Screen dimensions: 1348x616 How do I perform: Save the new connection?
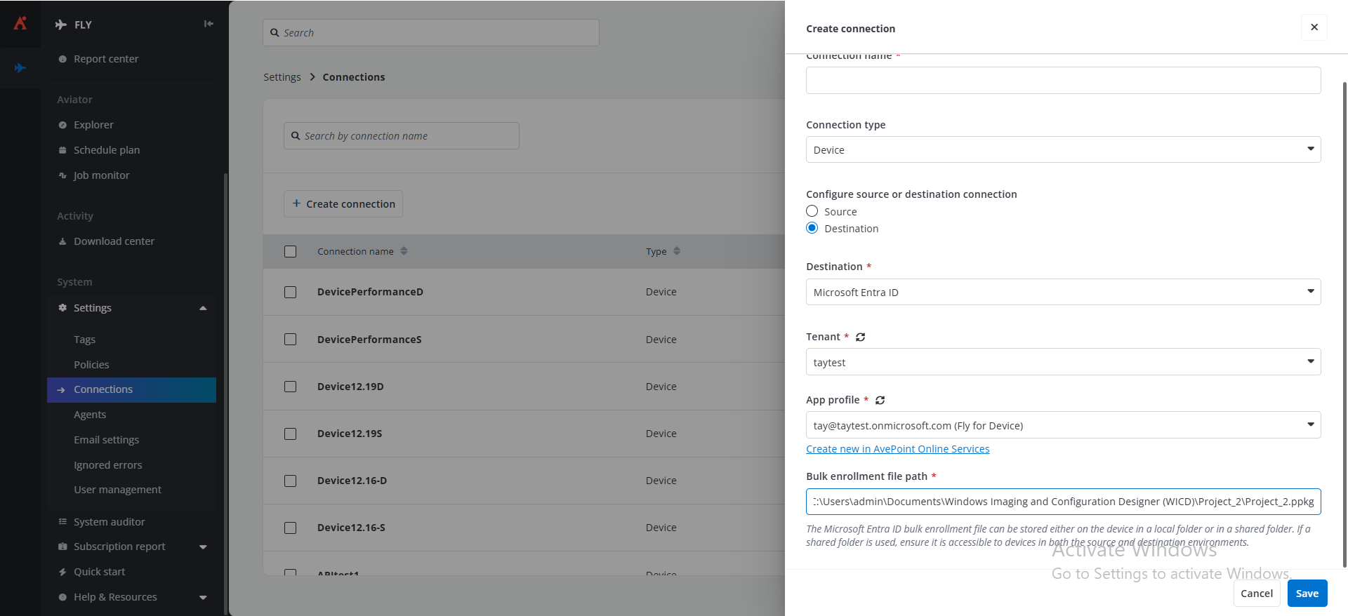point(1307,594)
